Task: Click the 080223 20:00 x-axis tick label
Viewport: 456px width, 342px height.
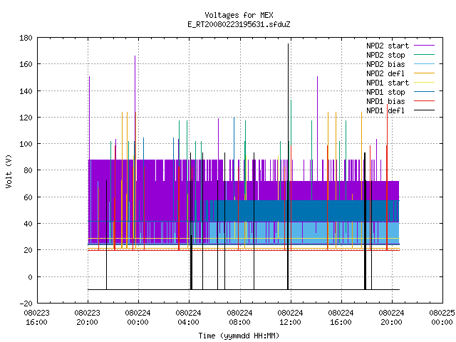Action: click(x=87, y=318)
